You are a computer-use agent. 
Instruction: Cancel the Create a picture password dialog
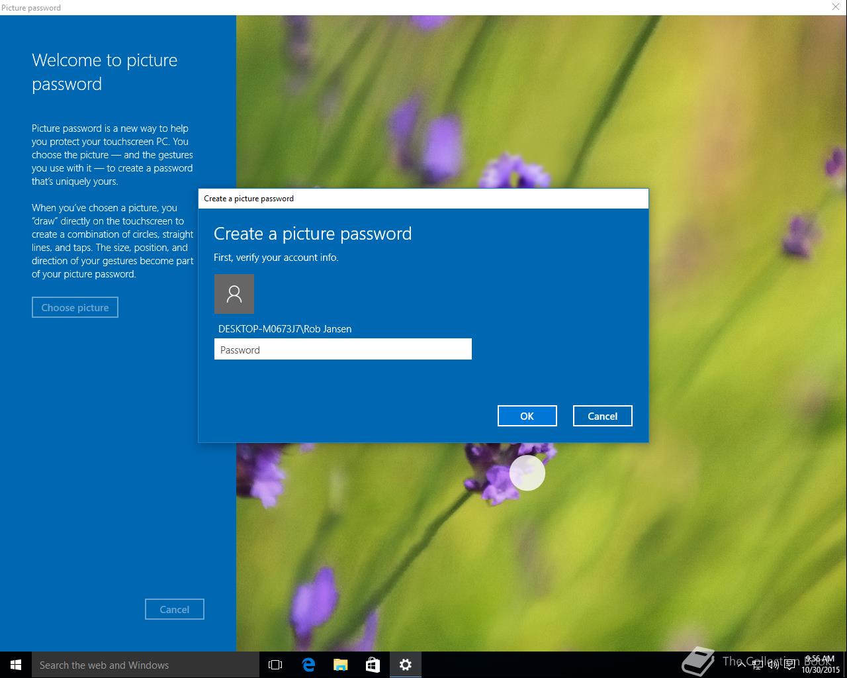click(602, 416)
